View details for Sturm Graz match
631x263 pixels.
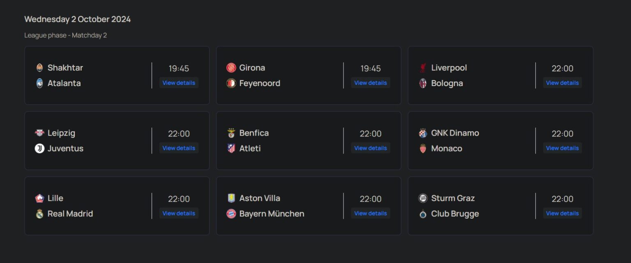tap(562, 213)
